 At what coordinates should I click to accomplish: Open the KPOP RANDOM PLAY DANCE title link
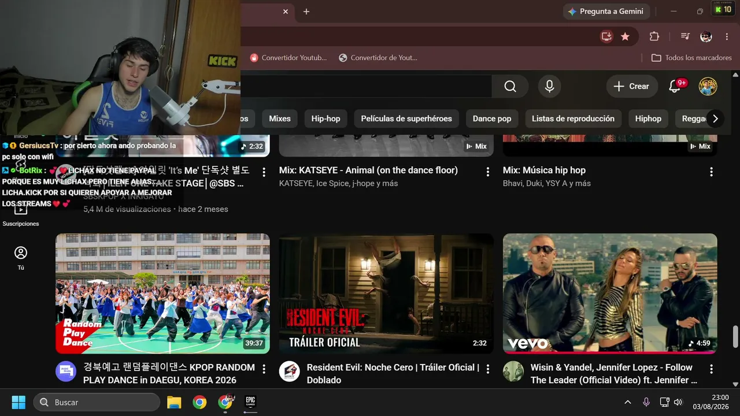pyautogui.click(x=169, y=374)
